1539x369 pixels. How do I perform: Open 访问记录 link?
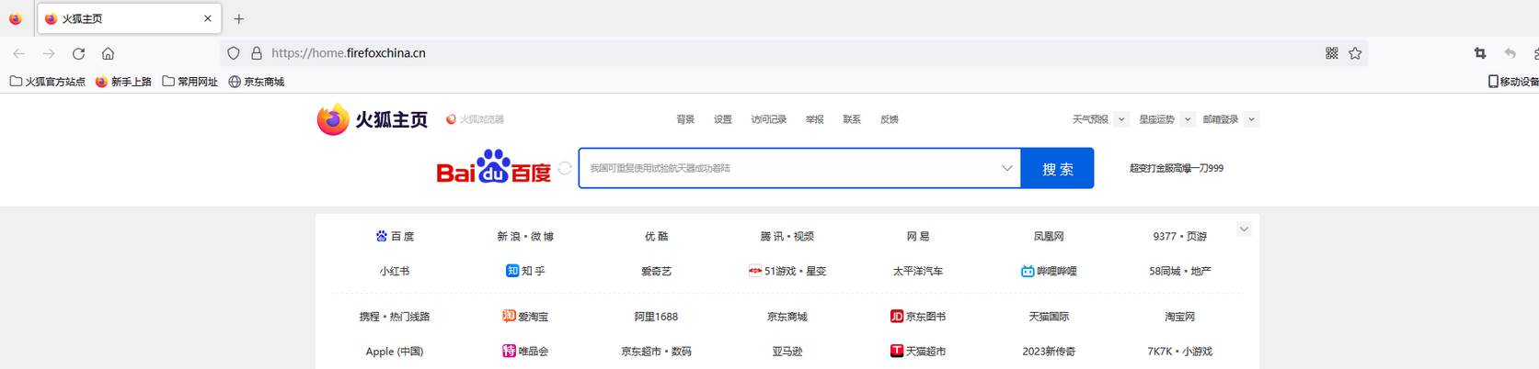coord(769,119)
